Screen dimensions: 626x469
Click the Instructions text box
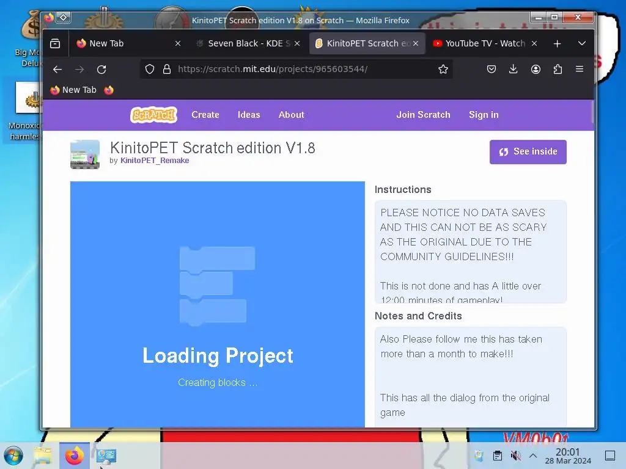click(470, 252)
